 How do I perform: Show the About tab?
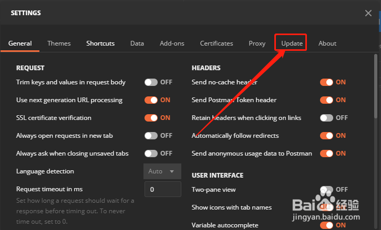(327, 43)
